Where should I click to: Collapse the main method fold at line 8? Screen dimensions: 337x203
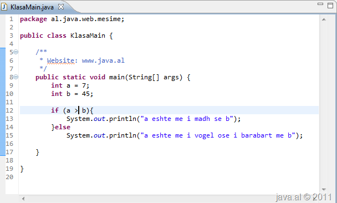tap(16, 77)
